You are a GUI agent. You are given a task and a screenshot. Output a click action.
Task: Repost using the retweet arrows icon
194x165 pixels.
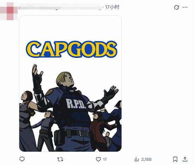point(60,159)
